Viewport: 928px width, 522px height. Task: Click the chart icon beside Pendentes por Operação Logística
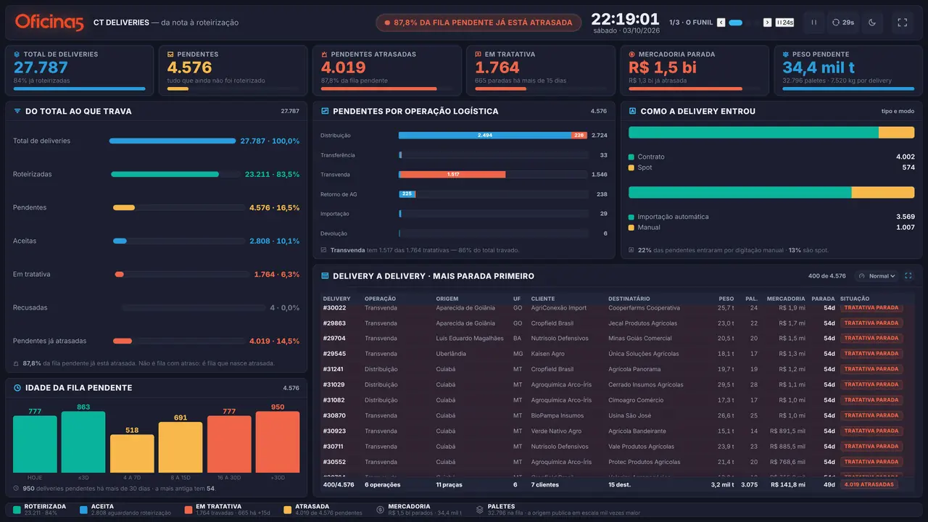coord(325,111)
